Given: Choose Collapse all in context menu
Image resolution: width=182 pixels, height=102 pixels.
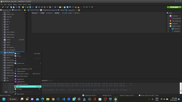Looking at the screenshot, I should [x=28, y=82].
